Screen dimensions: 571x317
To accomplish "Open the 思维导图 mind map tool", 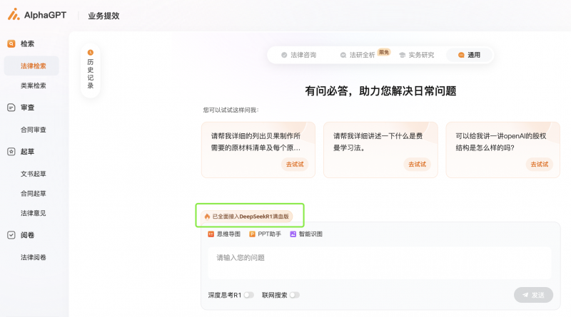I will [x=224, y=234].
